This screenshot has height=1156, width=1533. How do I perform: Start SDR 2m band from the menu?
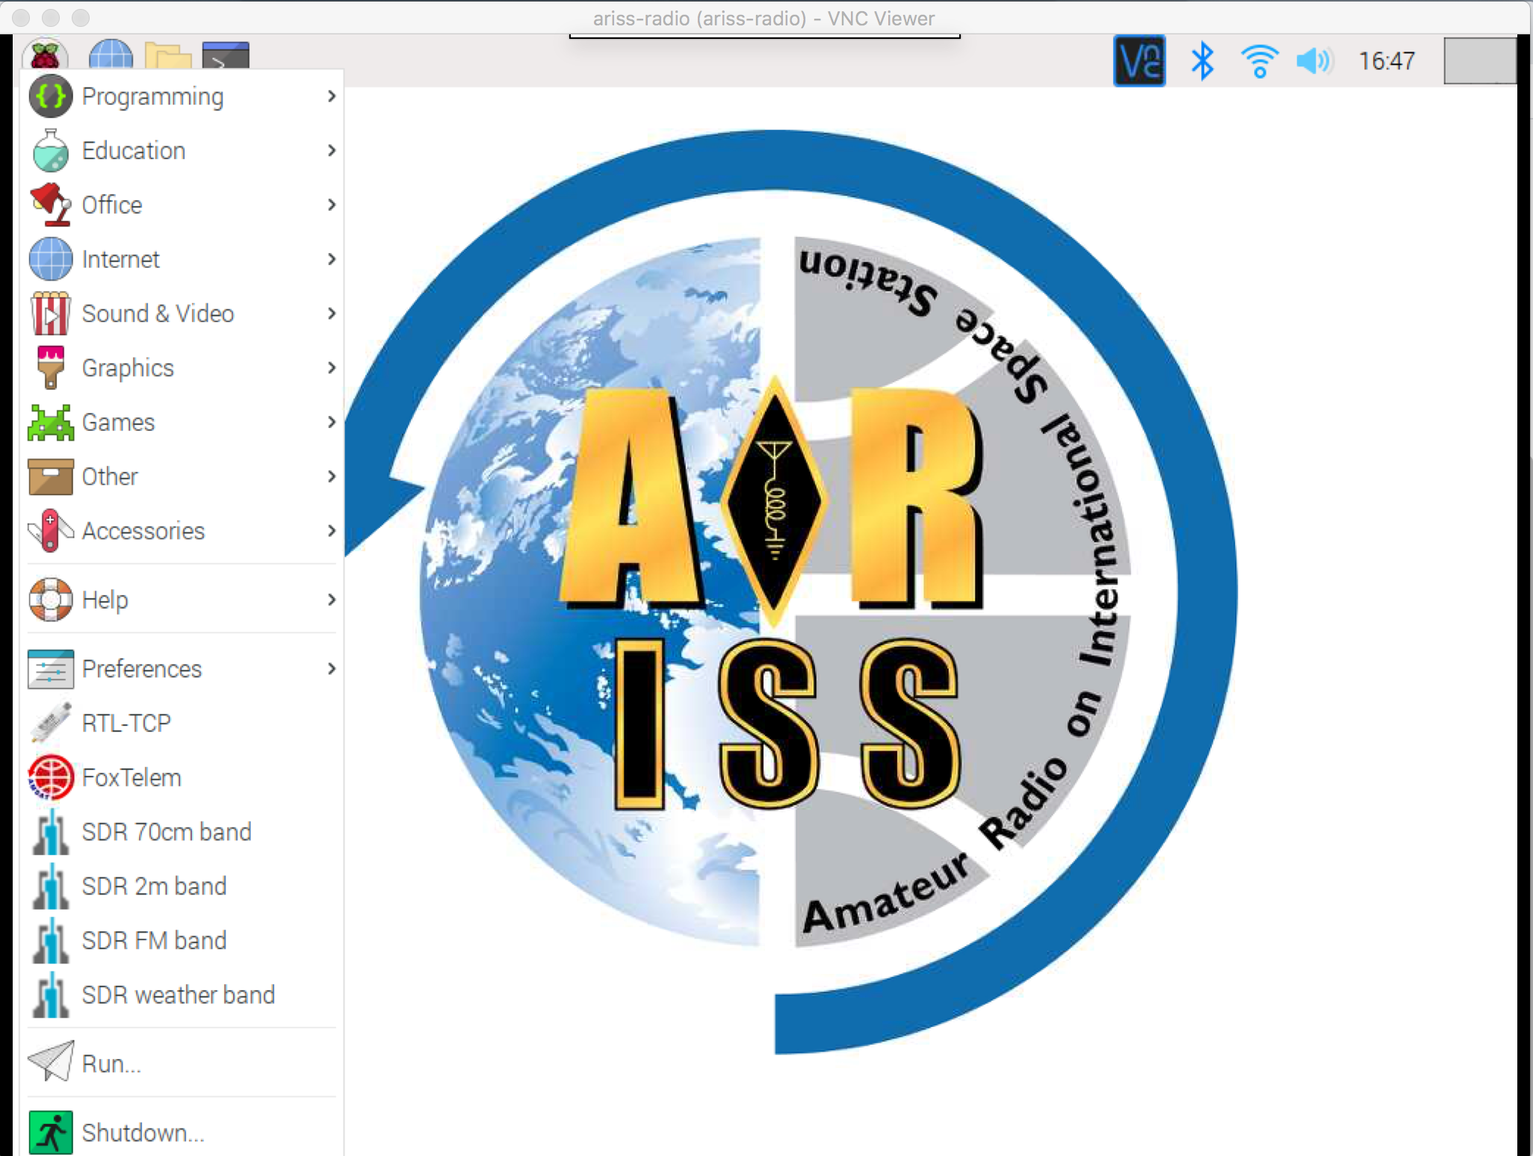182,886
